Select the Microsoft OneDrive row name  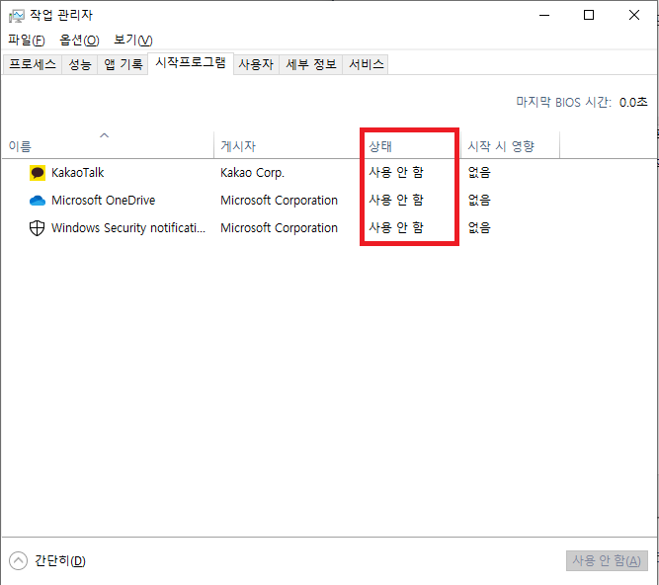[x=104, y=201]
